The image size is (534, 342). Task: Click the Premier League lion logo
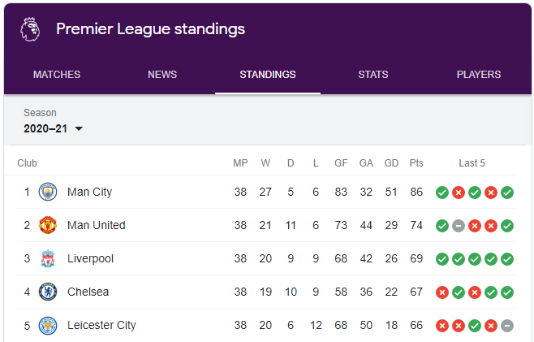[30, 29]
